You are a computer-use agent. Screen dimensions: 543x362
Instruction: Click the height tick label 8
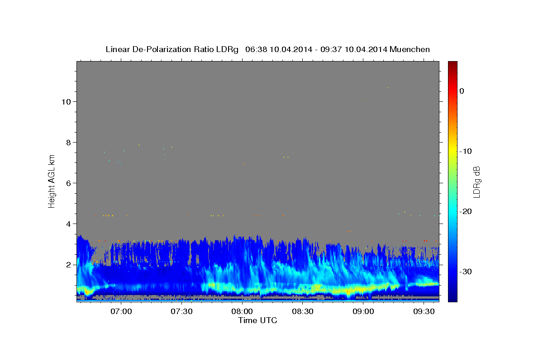click(69, 143)
